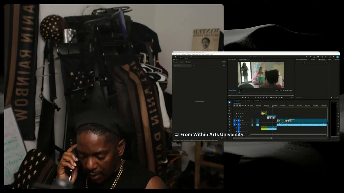The height and width of the screenshot is (193, 344).
Task: Toggle track lock on top video track
Action: tap(236, 113)
